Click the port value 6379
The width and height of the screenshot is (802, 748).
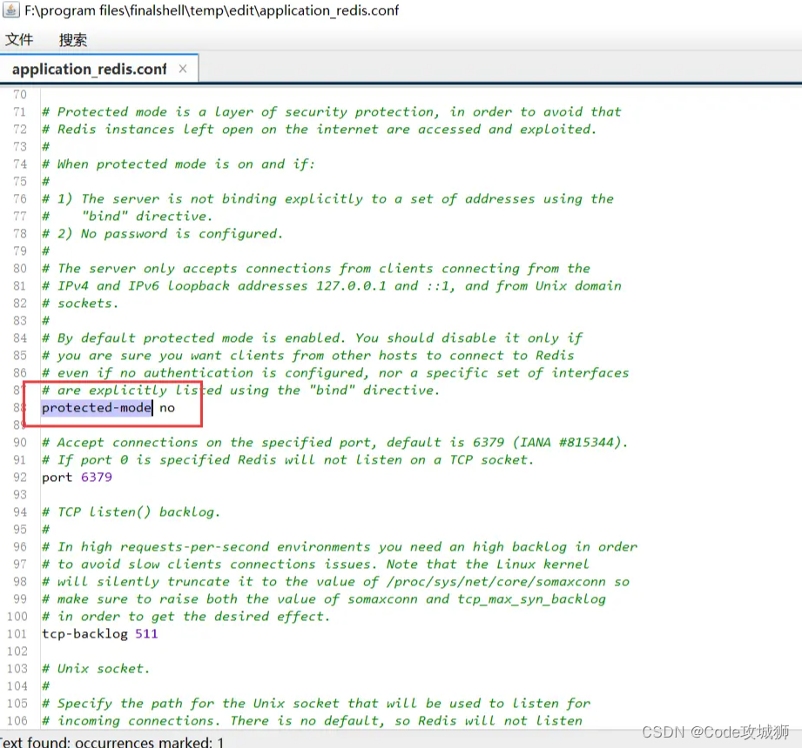(x=96, y=478)
